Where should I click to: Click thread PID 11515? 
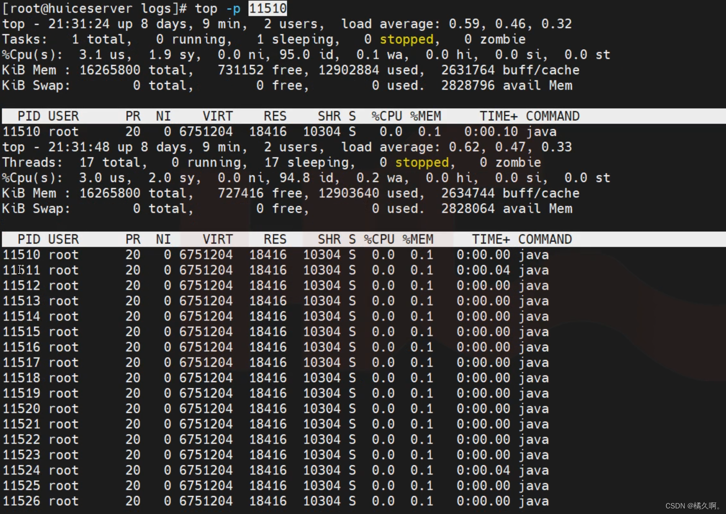coord(21,331)
